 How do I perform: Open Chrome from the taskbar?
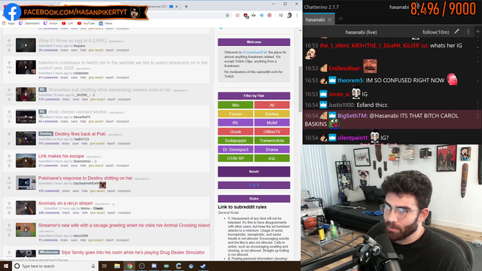pos(130,266)
